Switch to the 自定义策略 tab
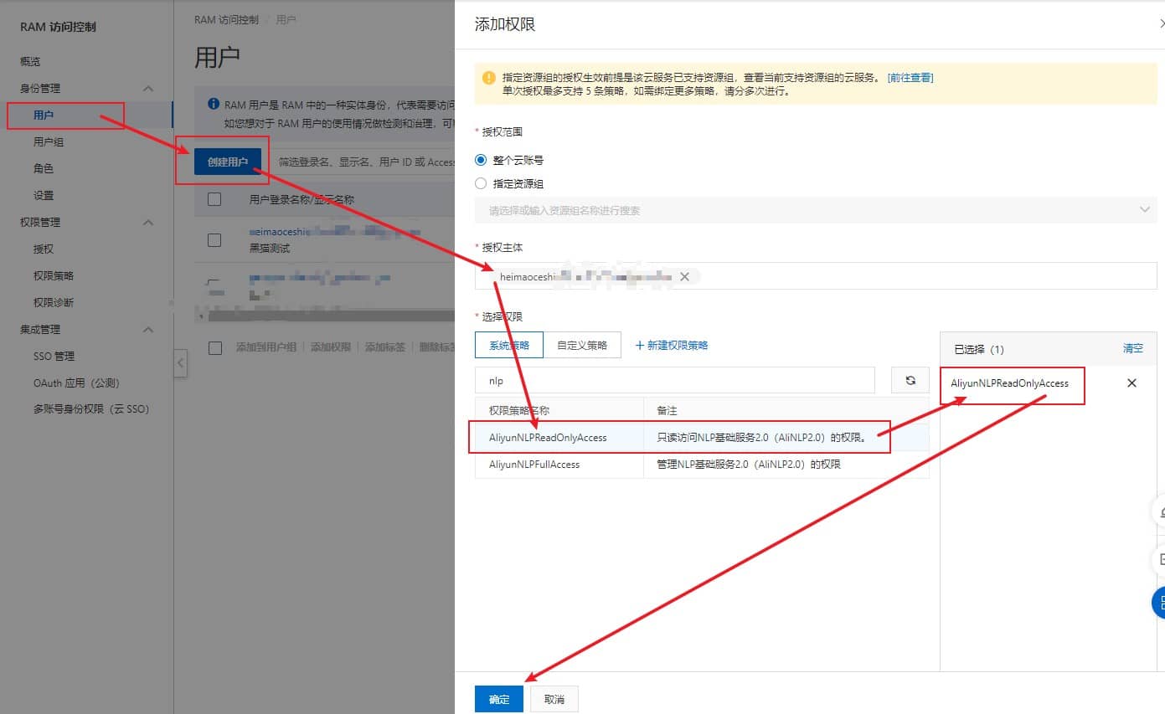This screenshot has height=714, width=1165. coord(582,345)
